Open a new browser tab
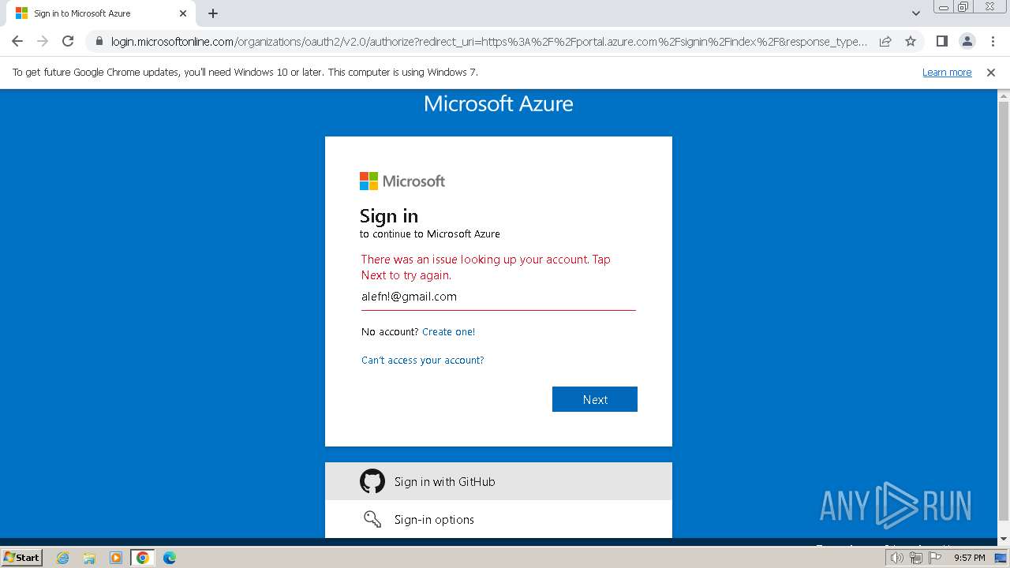Viewport: 1010px width, 568px height. point(213,13)
